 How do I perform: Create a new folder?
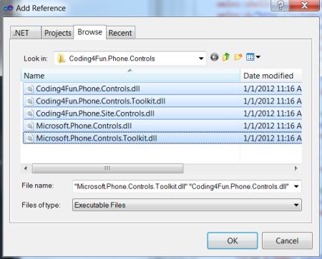point(238,57)
